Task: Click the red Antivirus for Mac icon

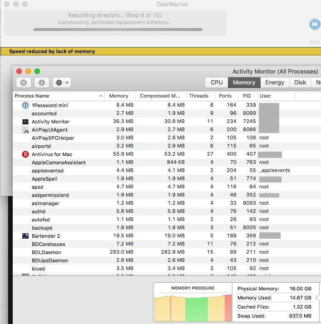Action: tap(25, 154)
